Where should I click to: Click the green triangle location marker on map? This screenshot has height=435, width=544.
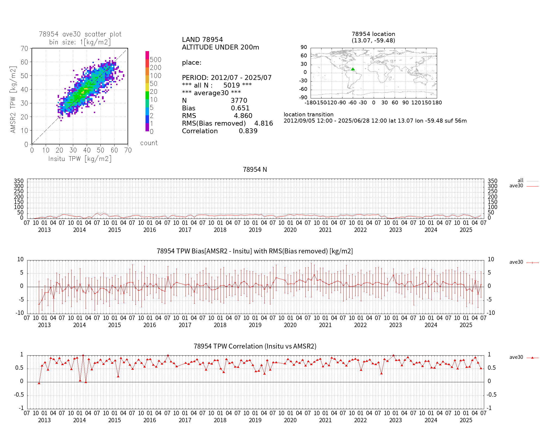353,69
